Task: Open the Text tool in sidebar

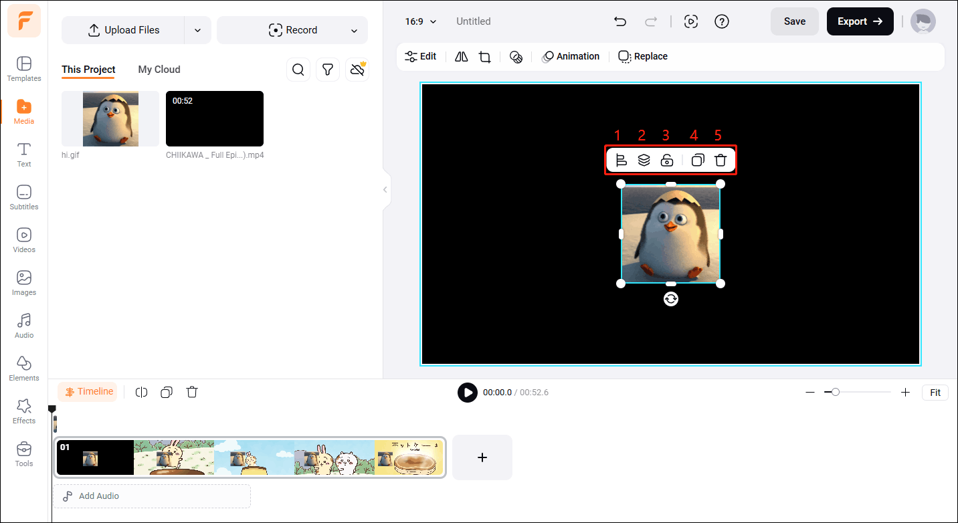Action: point(24,155)
